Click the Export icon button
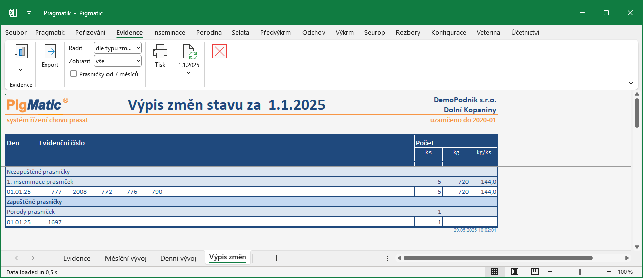This screenshot has width=643, height=278. (50, 56)
